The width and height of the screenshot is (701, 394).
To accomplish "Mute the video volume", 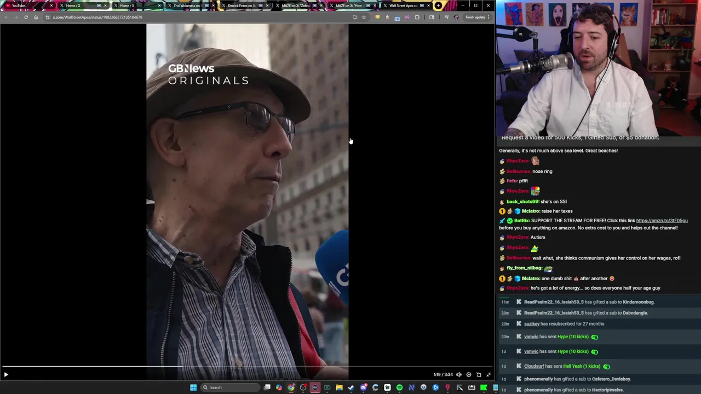I will [459, 375].
